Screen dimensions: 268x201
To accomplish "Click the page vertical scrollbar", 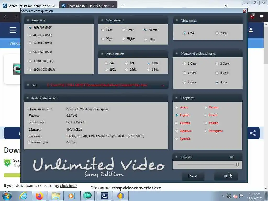I will pyautogui.click(x=266, y=45).
